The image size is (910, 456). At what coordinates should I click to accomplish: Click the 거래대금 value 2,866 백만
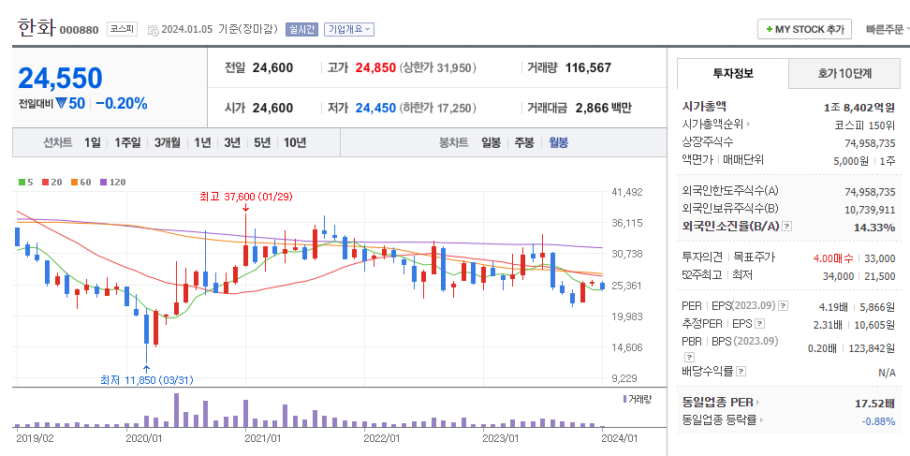[x=604, y=108]
